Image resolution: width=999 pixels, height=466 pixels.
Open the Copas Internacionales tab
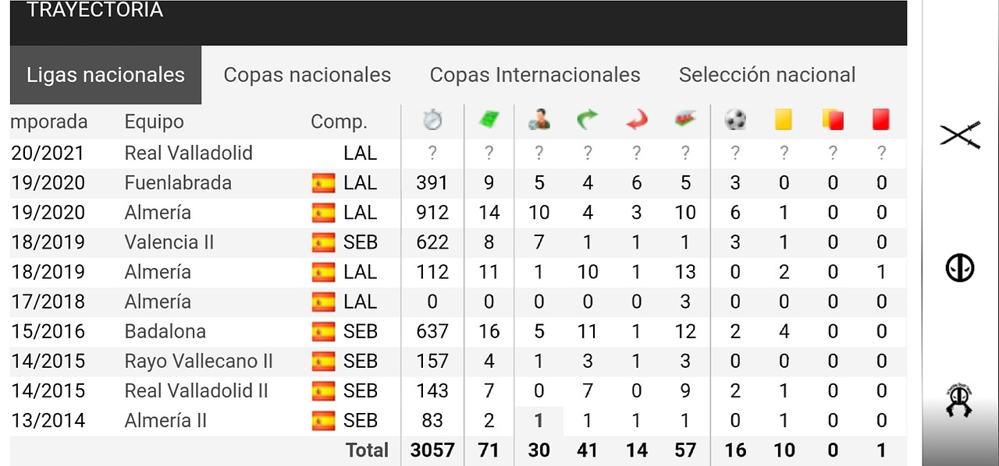535,75
